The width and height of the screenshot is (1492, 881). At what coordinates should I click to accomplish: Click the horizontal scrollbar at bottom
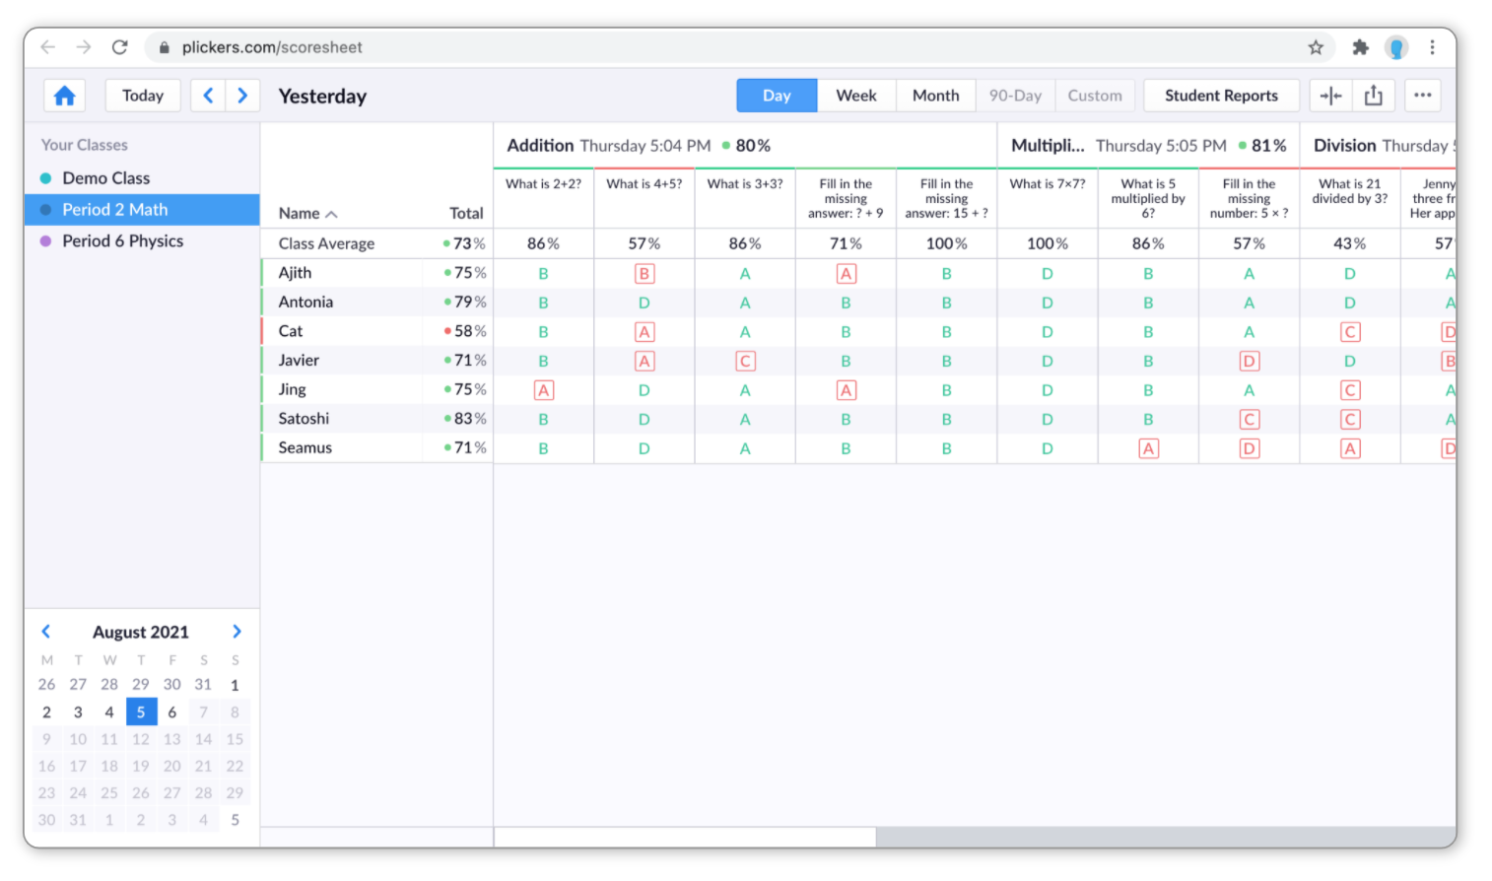(685, 837)
